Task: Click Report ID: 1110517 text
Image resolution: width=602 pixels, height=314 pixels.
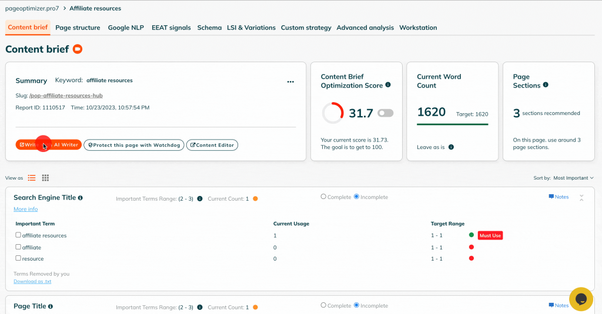Action: coord(41,107)
